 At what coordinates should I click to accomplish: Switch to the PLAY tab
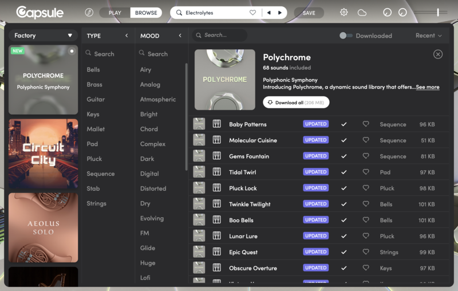pyautogui.click(x=115, y=13)
